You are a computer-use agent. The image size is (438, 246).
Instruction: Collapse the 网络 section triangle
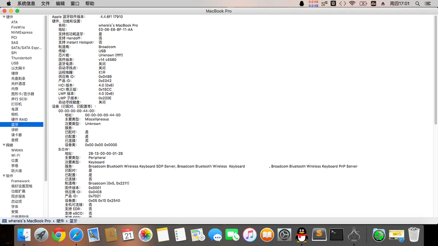tap(4, 145)
